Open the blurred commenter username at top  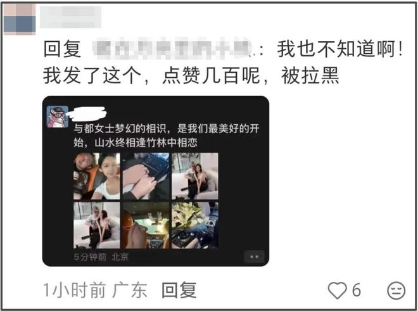[x=70, y=17]
